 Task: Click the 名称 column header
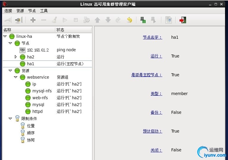click(29, 30)
